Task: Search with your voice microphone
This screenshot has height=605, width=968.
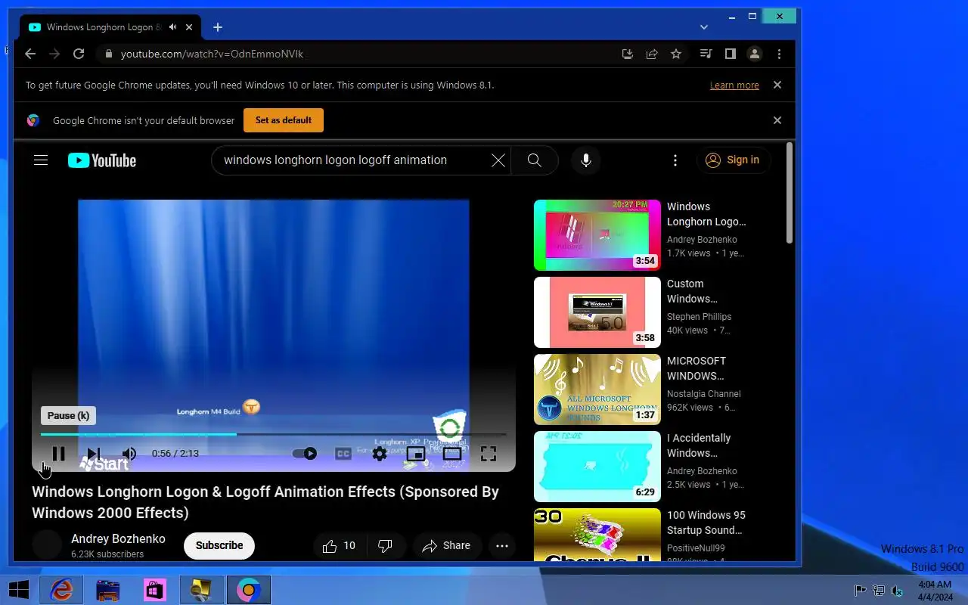Action: [585, 160]
